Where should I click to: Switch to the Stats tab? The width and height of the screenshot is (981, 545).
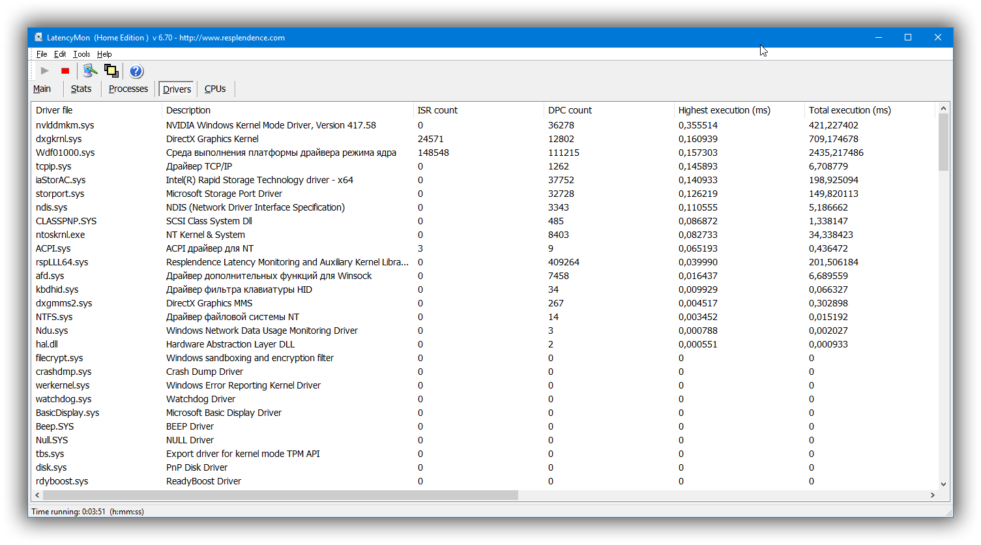click(81, 89)
